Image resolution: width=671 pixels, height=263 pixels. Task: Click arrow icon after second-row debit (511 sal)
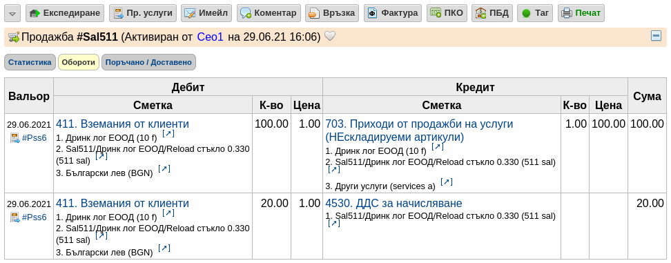point(101,235)
